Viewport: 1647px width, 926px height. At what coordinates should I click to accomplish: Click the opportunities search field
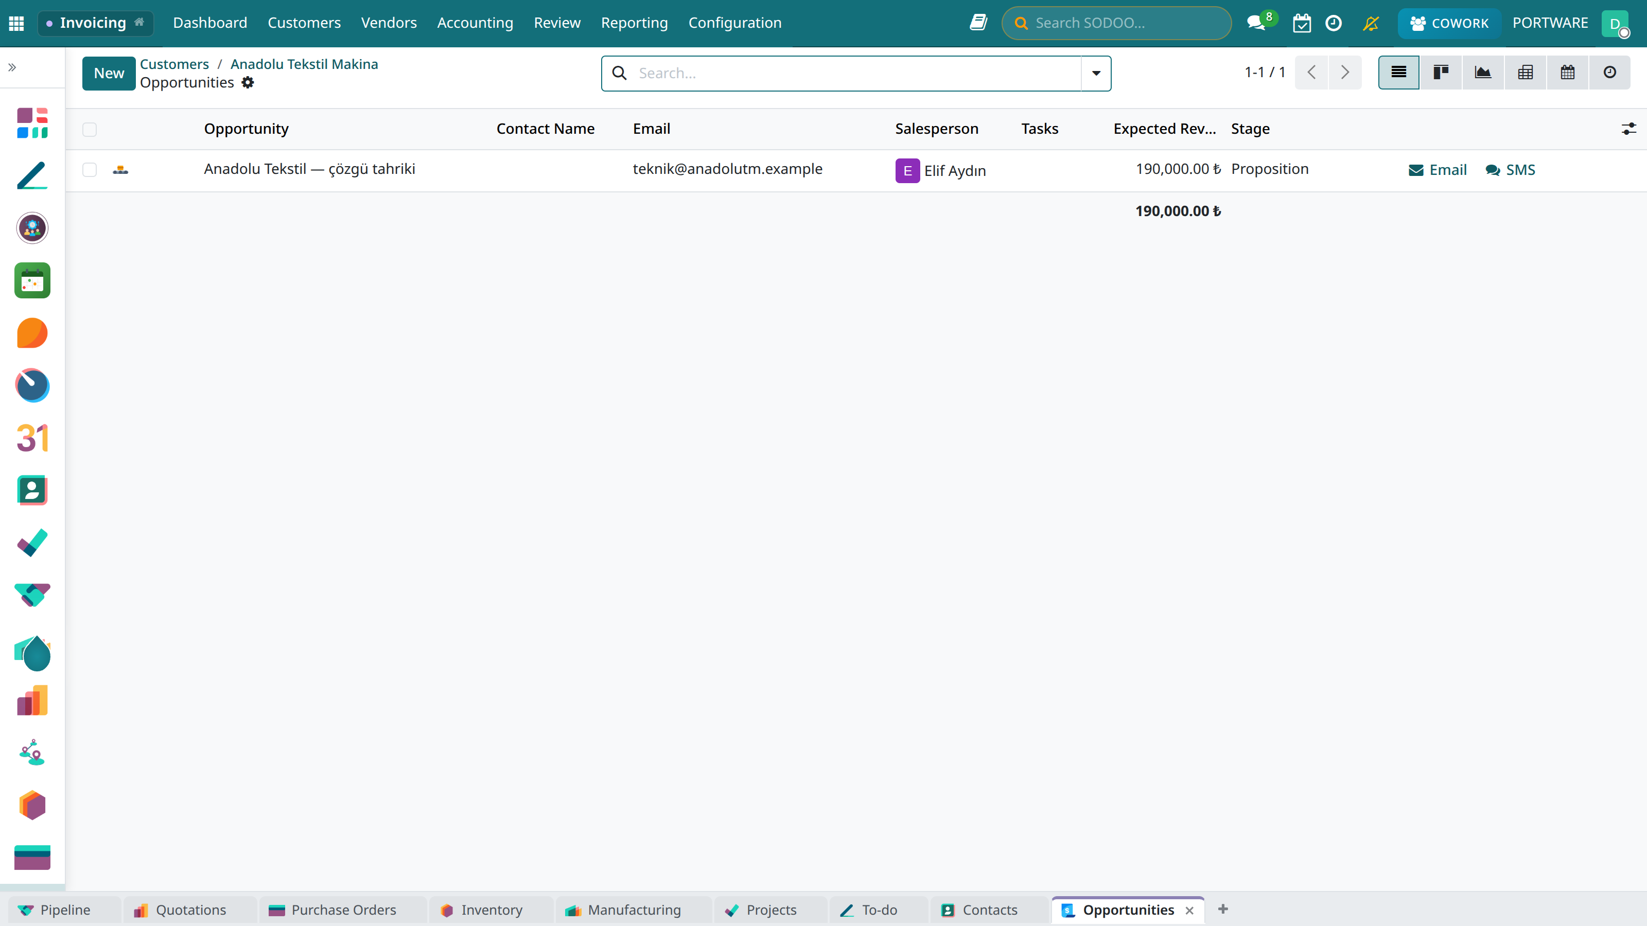click(x=857, y=74)
